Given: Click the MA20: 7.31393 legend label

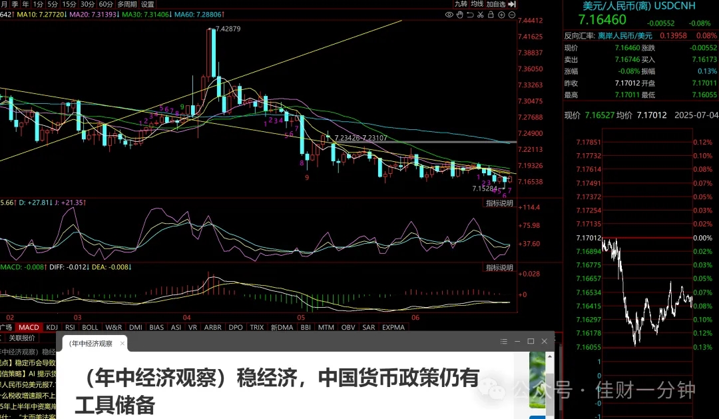Looking at the screenshot, I should coord(94,15).
